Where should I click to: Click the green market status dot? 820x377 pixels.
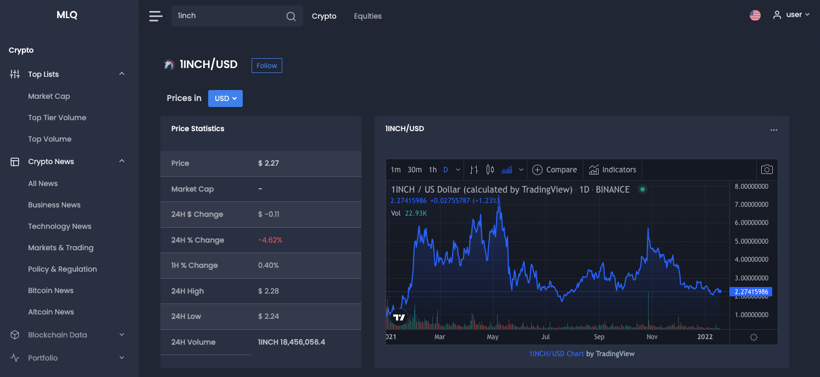coord(642,189)
